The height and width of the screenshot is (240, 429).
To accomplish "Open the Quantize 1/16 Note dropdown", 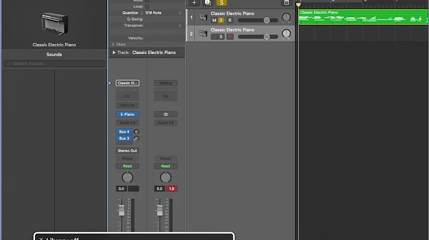I will (x=163, y=13).
